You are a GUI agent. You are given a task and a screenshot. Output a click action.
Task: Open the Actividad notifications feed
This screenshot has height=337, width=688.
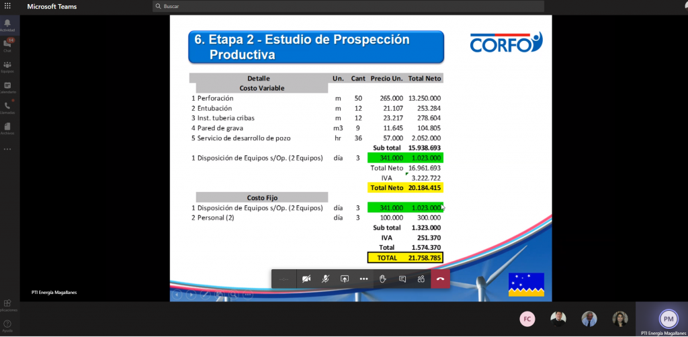click(x=8, y=26)
